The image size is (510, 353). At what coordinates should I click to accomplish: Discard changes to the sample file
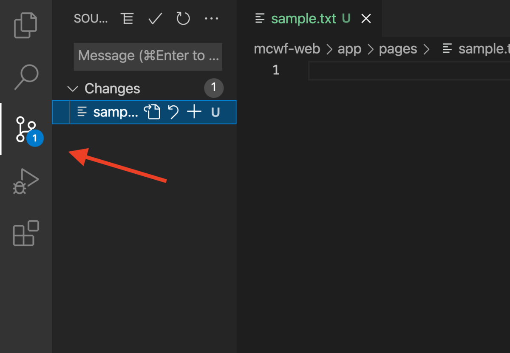click(173, 112)
